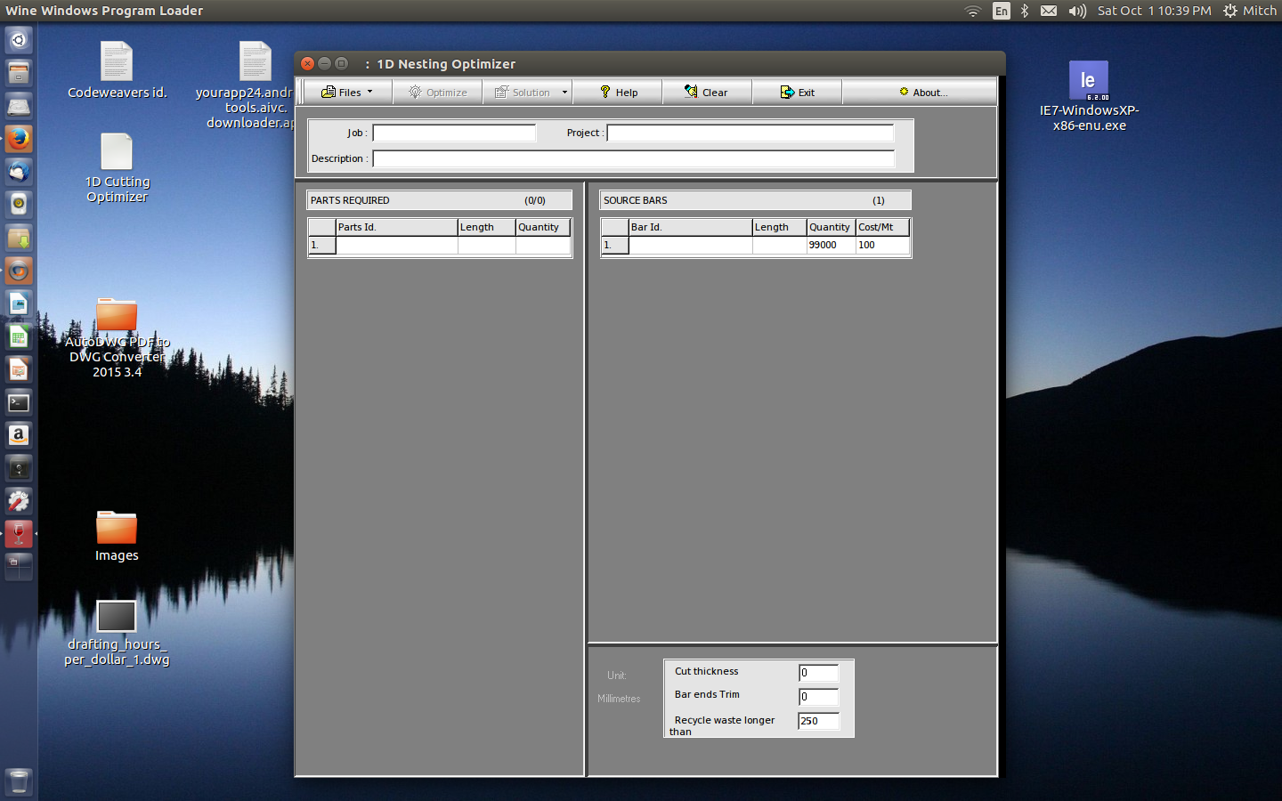
Task: Edit the Cut thickness value
Action: (817, 674)
